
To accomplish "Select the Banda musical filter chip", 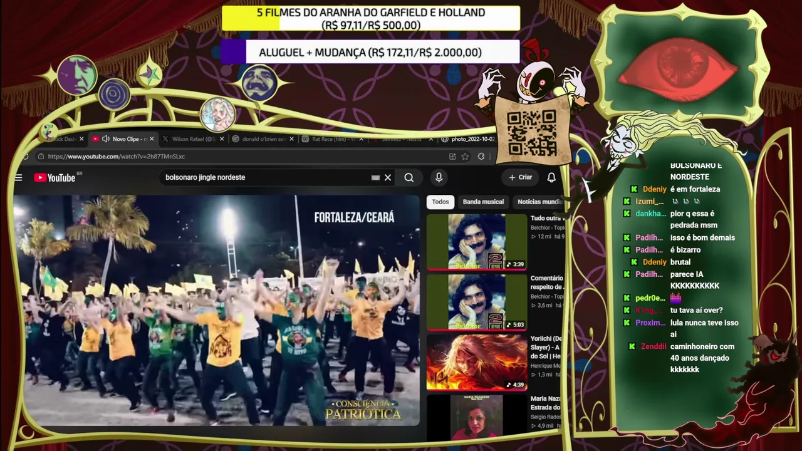I will coord(483,202).
